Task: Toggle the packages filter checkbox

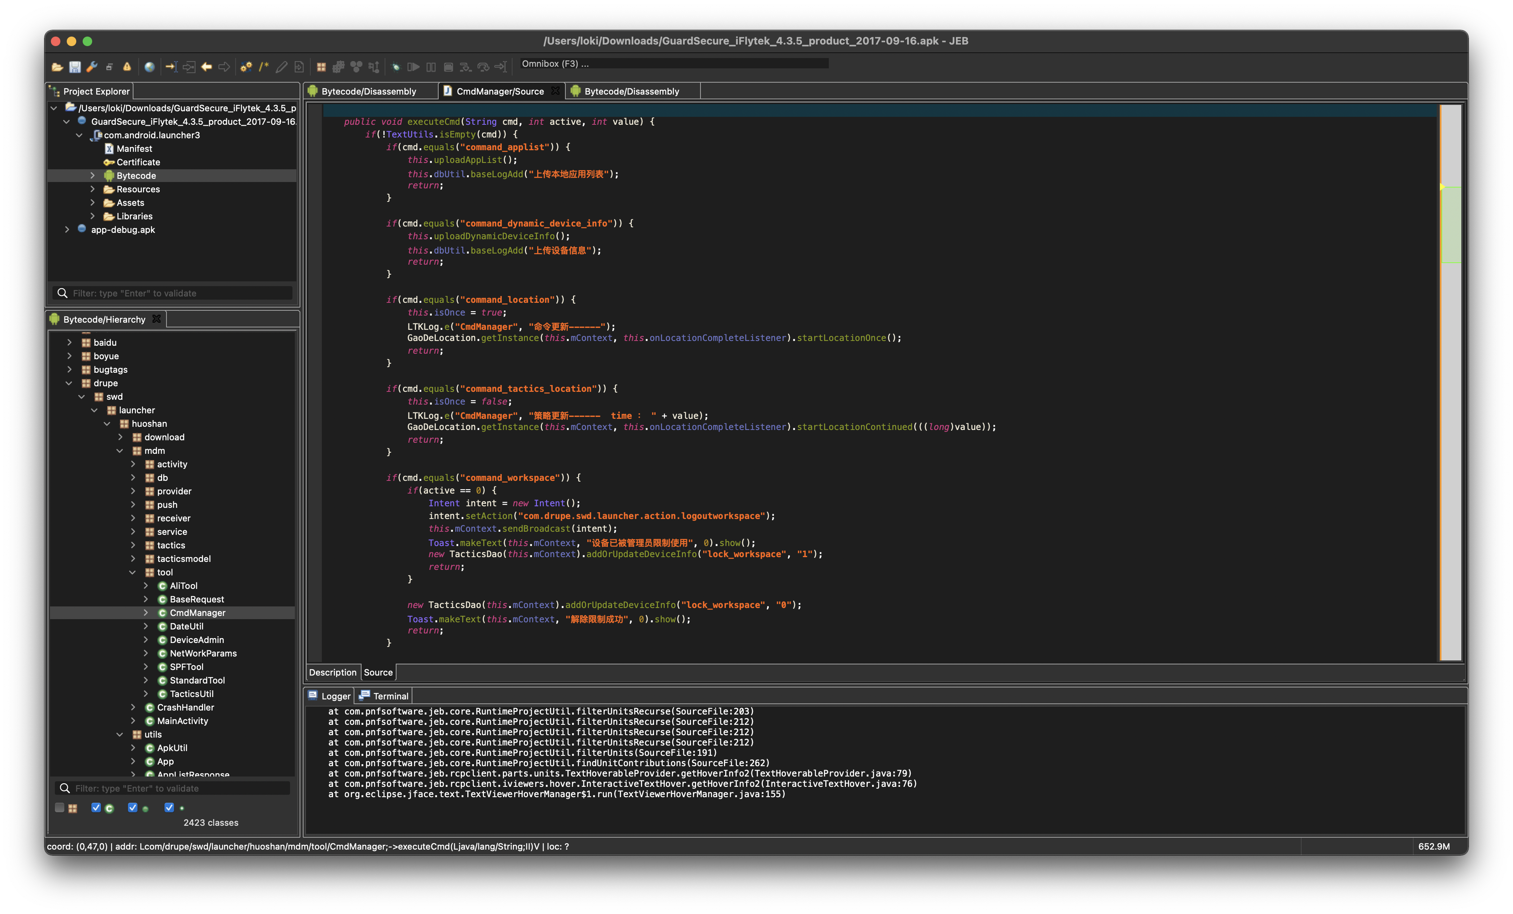Action: [60, 808]
